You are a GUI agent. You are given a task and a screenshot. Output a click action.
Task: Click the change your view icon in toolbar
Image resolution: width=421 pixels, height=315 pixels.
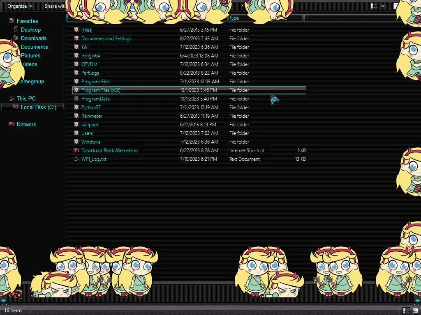point(374,6)
